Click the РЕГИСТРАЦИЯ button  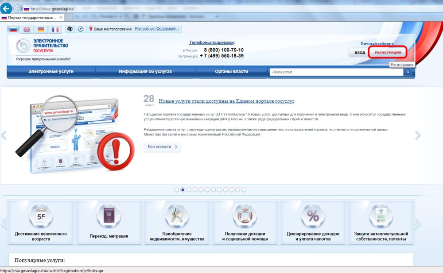pyautogui.click(x=388, y=52)
